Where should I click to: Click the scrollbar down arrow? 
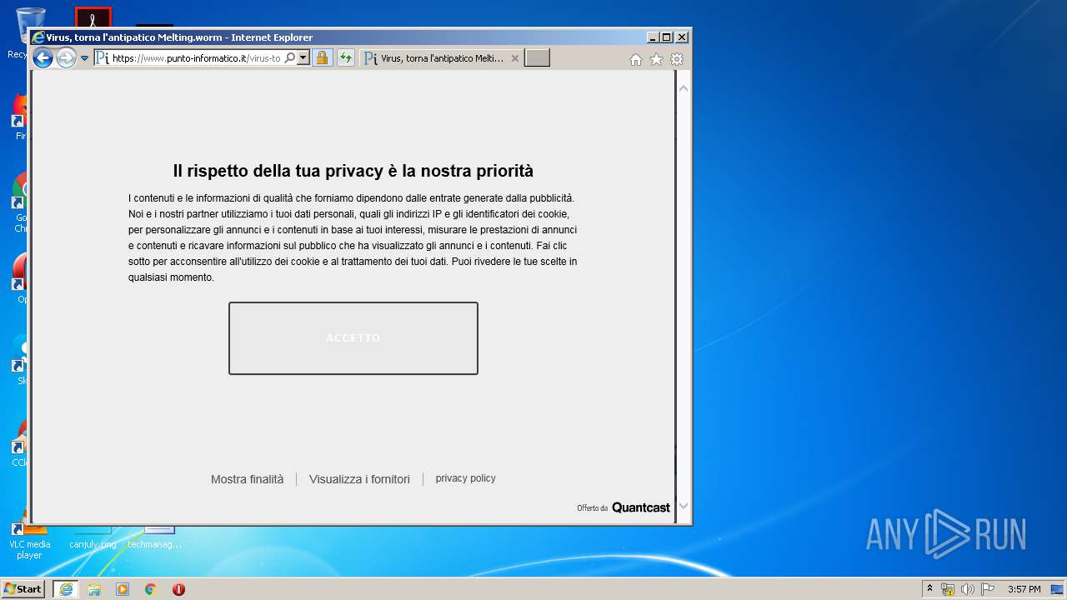(684, 506)
